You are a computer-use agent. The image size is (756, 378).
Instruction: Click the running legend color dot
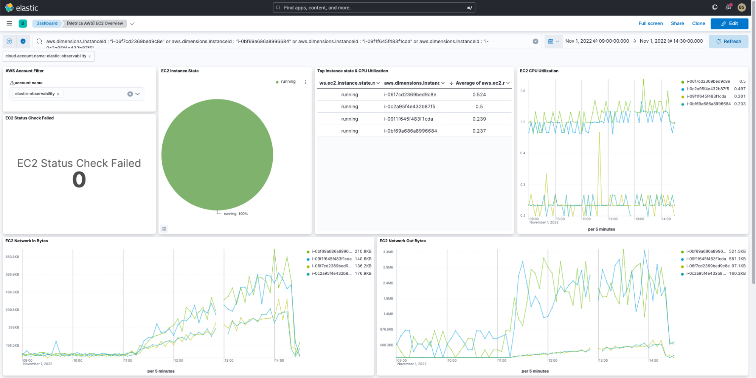(x=277, y=82)
